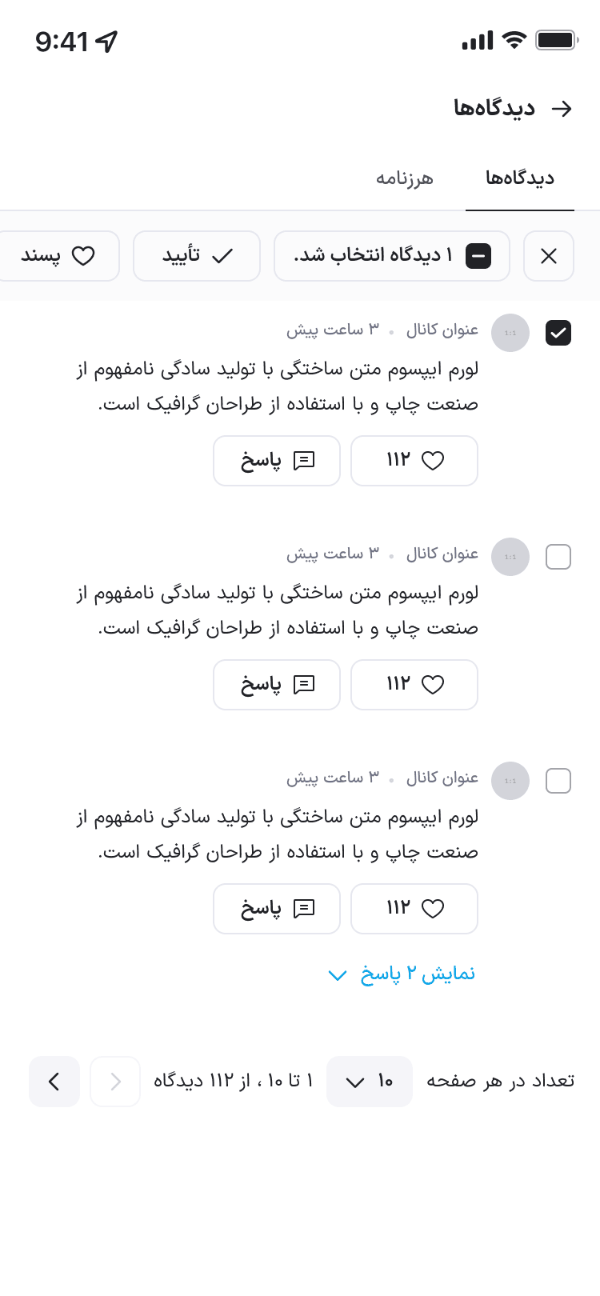
Task: Toggle the select-all minus checkbox
Action: (478, 256)
